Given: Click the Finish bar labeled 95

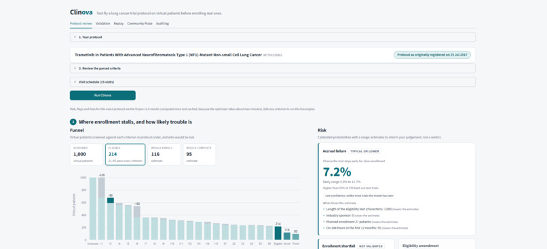Looking at the screenshot, I should point(295,237).
